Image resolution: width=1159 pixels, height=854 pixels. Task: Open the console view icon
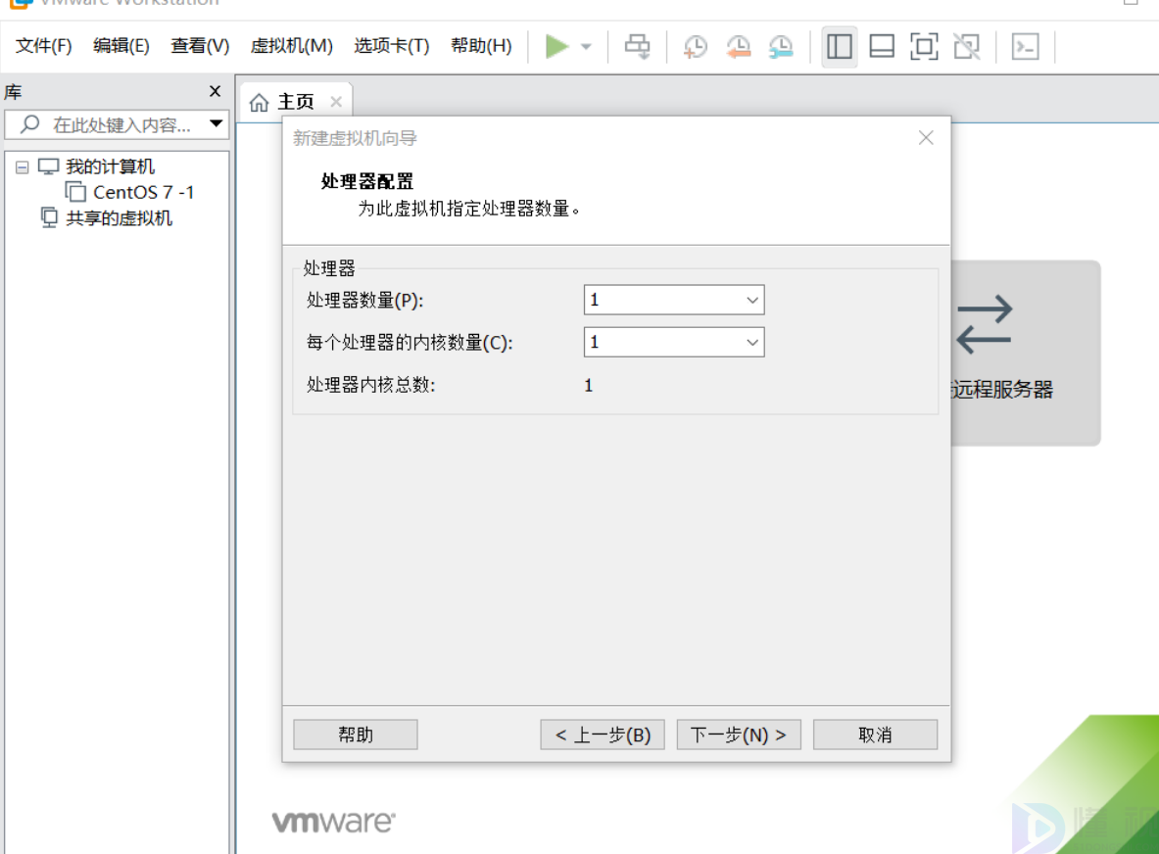tap(1025, 46)
